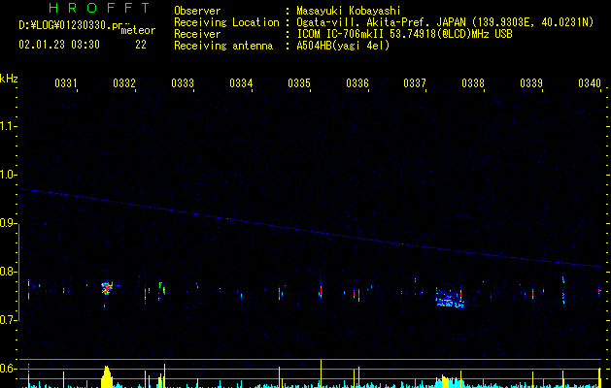Viewport: 611px width, 388px height.
Task: Click the 0.6 kHz axis label
Action: 8,369
